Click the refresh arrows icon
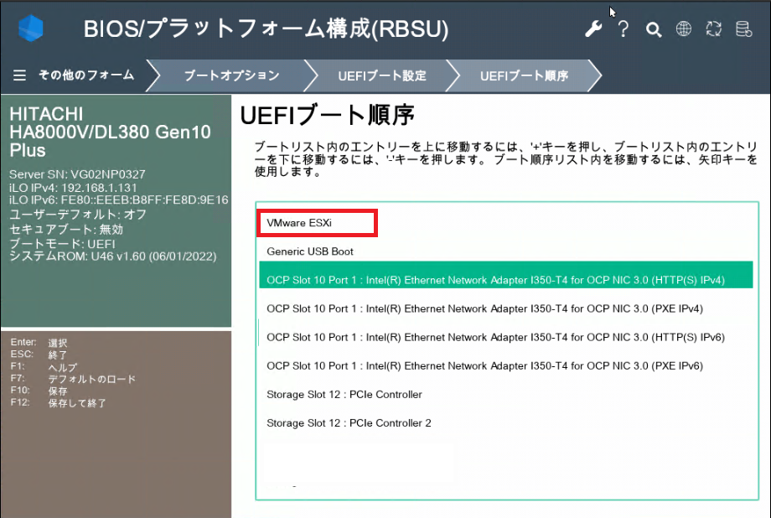 pos(713,29)
